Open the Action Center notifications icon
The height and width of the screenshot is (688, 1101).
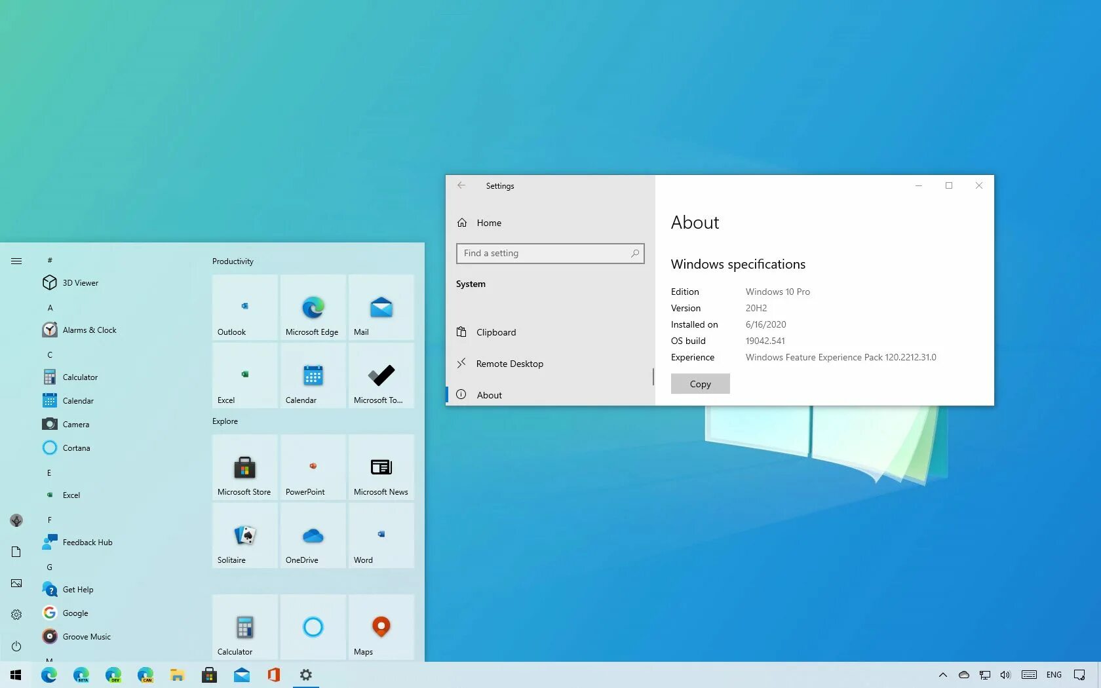1079,675
